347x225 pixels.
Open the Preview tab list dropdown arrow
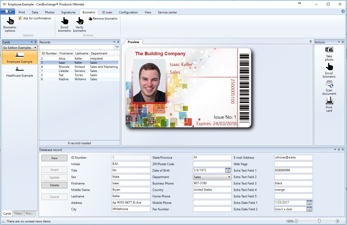pos(311,42)
